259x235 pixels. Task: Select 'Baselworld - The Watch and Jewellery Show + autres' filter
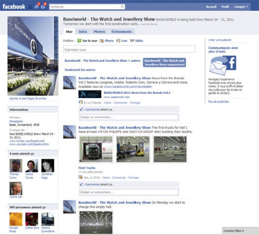[102, 61]
